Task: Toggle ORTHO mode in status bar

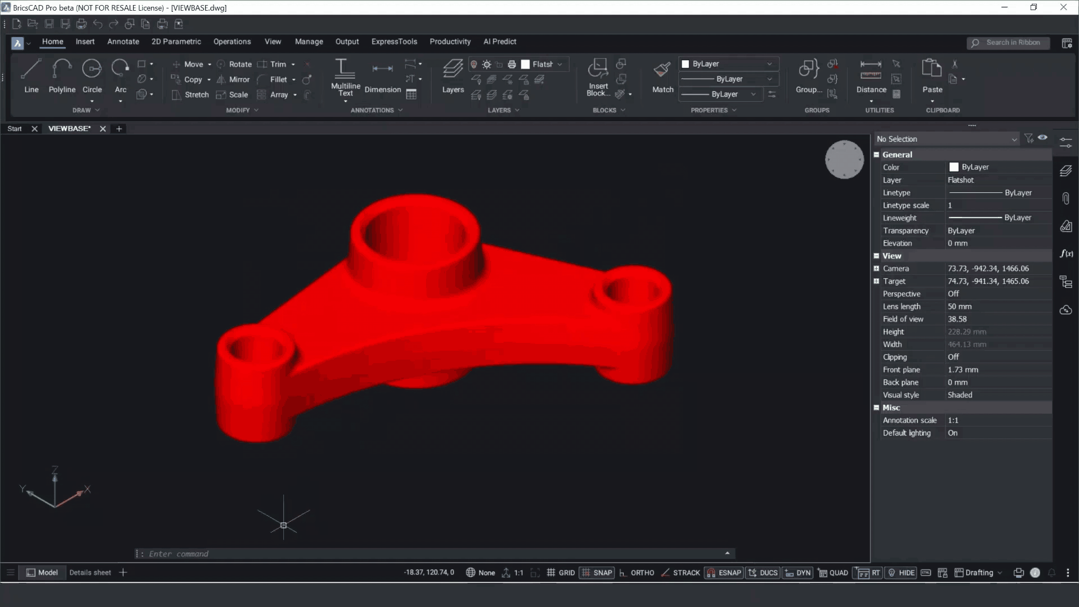Action: tap(637, 573)
